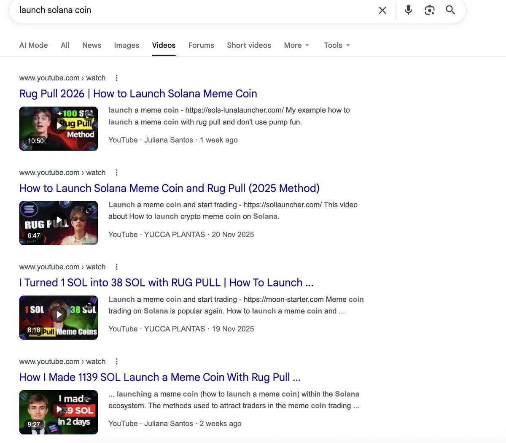Click the sols-lunalauncher.com snippet text
Viewport: 506px width, 443px height.
[234, 110]
